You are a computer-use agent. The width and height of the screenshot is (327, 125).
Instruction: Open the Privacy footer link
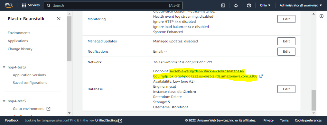pyautogui.click(x=268, y=121)
